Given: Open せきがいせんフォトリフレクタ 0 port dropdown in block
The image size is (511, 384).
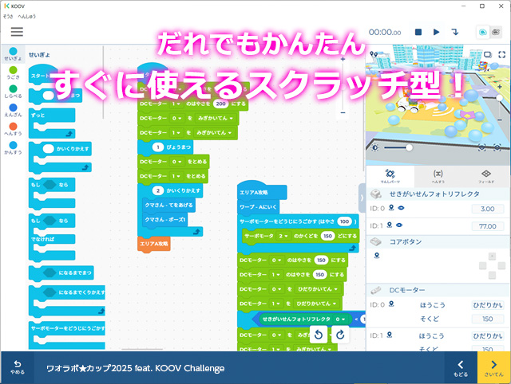Looking at the screenshot, I should tap(340, 319).
